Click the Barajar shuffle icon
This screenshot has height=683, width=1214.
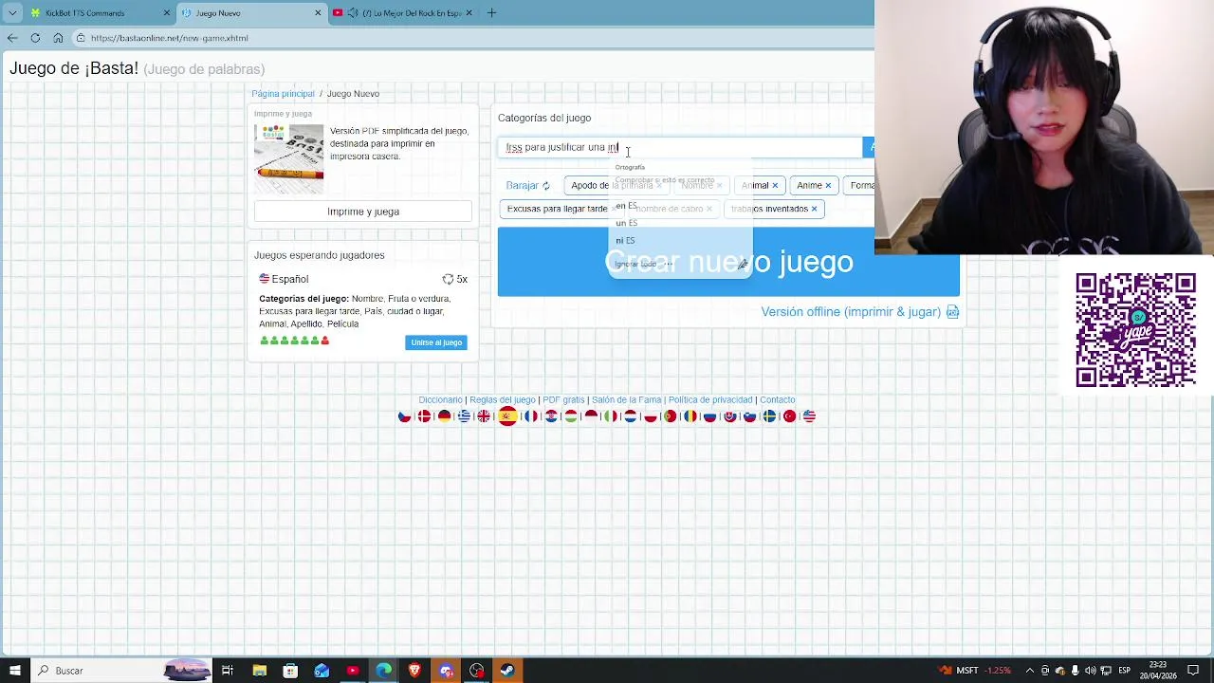click(546, 186)
